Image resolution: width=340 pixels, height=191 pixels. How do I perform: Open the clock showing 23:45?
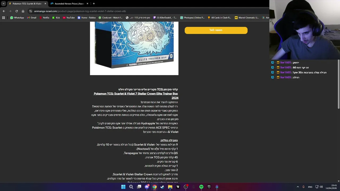pos(331,187)
